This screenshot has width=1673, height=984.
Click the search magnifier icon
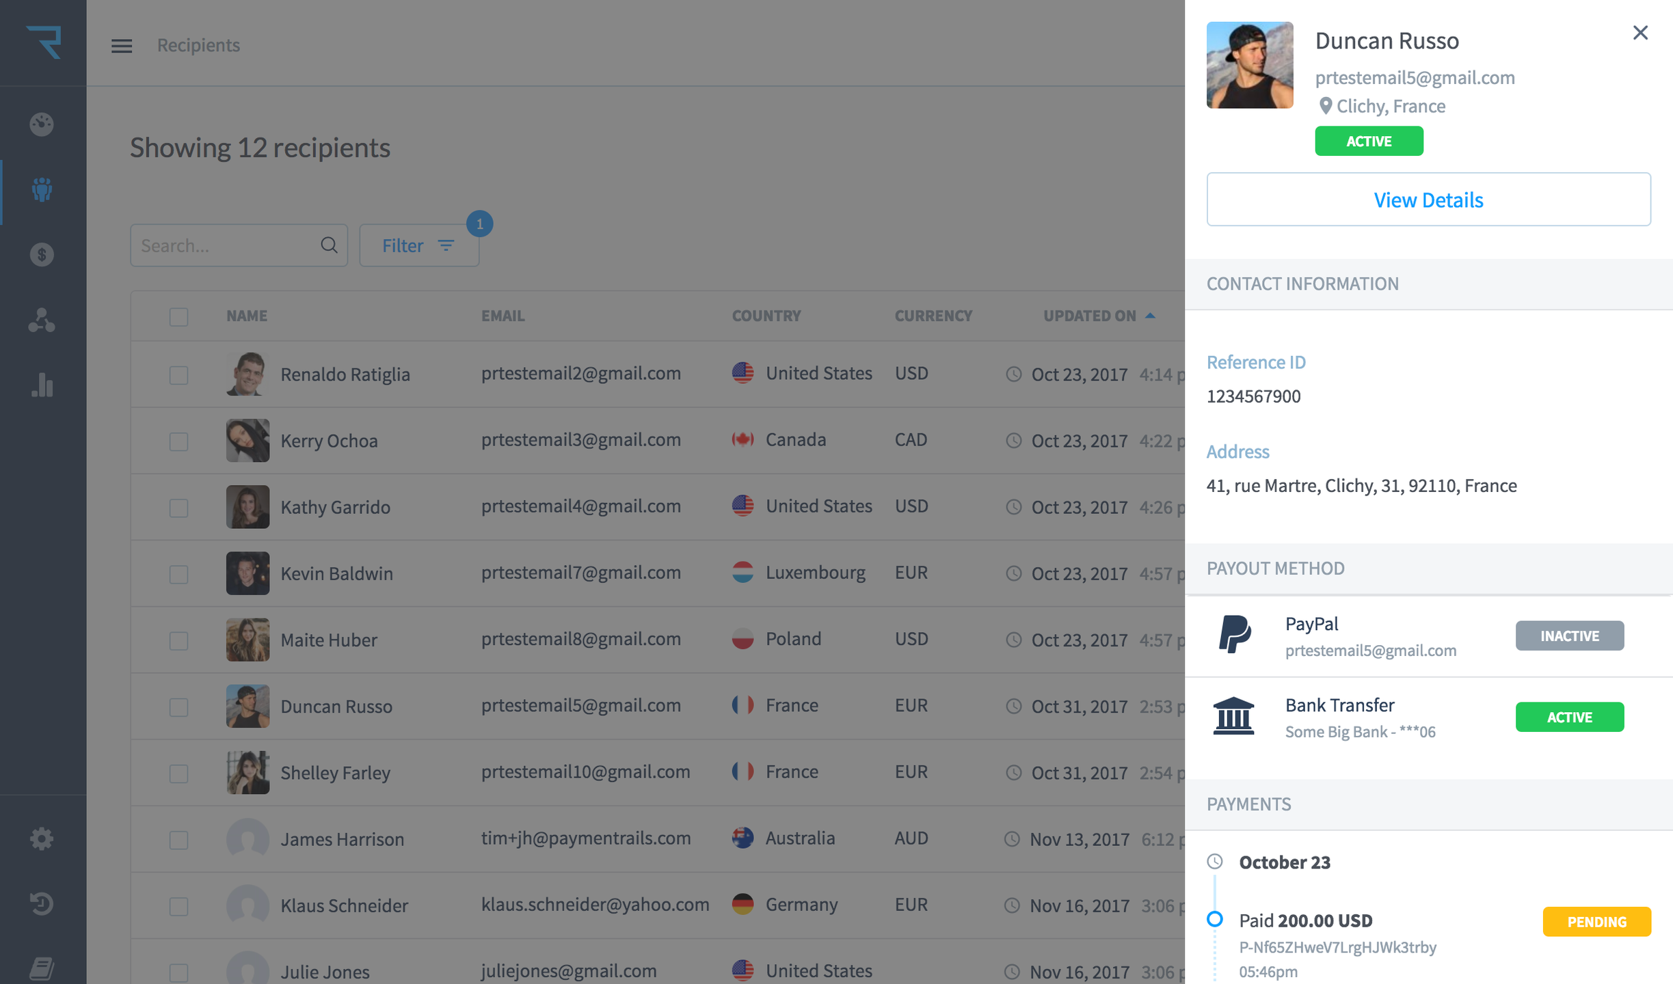pyautogui.click(x=329, y=245)
